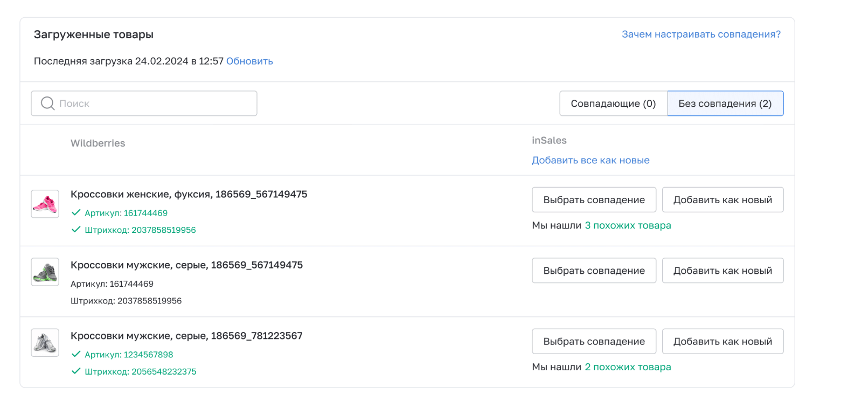This screenshot has height=401, width=862.
Task: Select the Без совпадения (2) tab
Action: point(725,103)
